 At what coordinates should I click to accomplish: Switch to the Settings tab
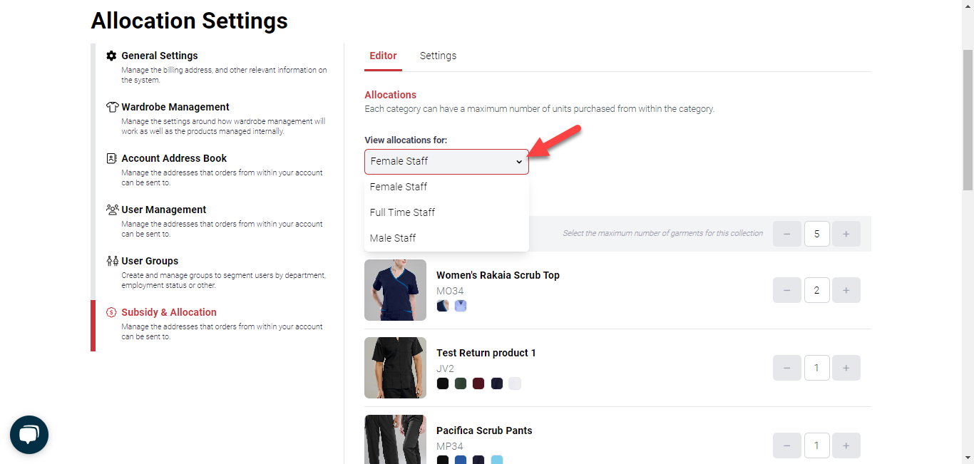click(x=438, y=56)
